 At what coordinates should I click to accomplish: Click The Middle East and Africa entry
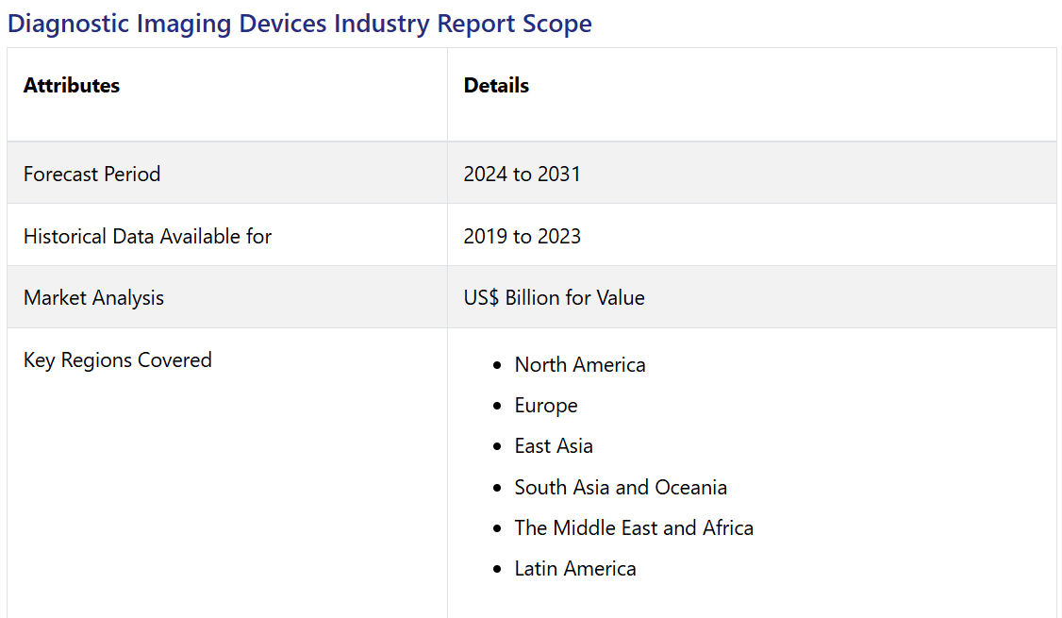tap(634, 528)
